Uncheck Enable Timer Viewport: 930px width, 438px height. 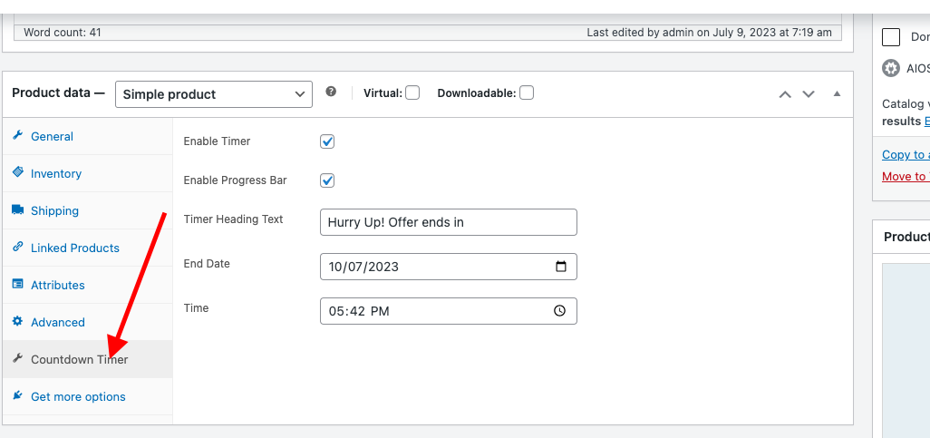(x=327, y=141)
